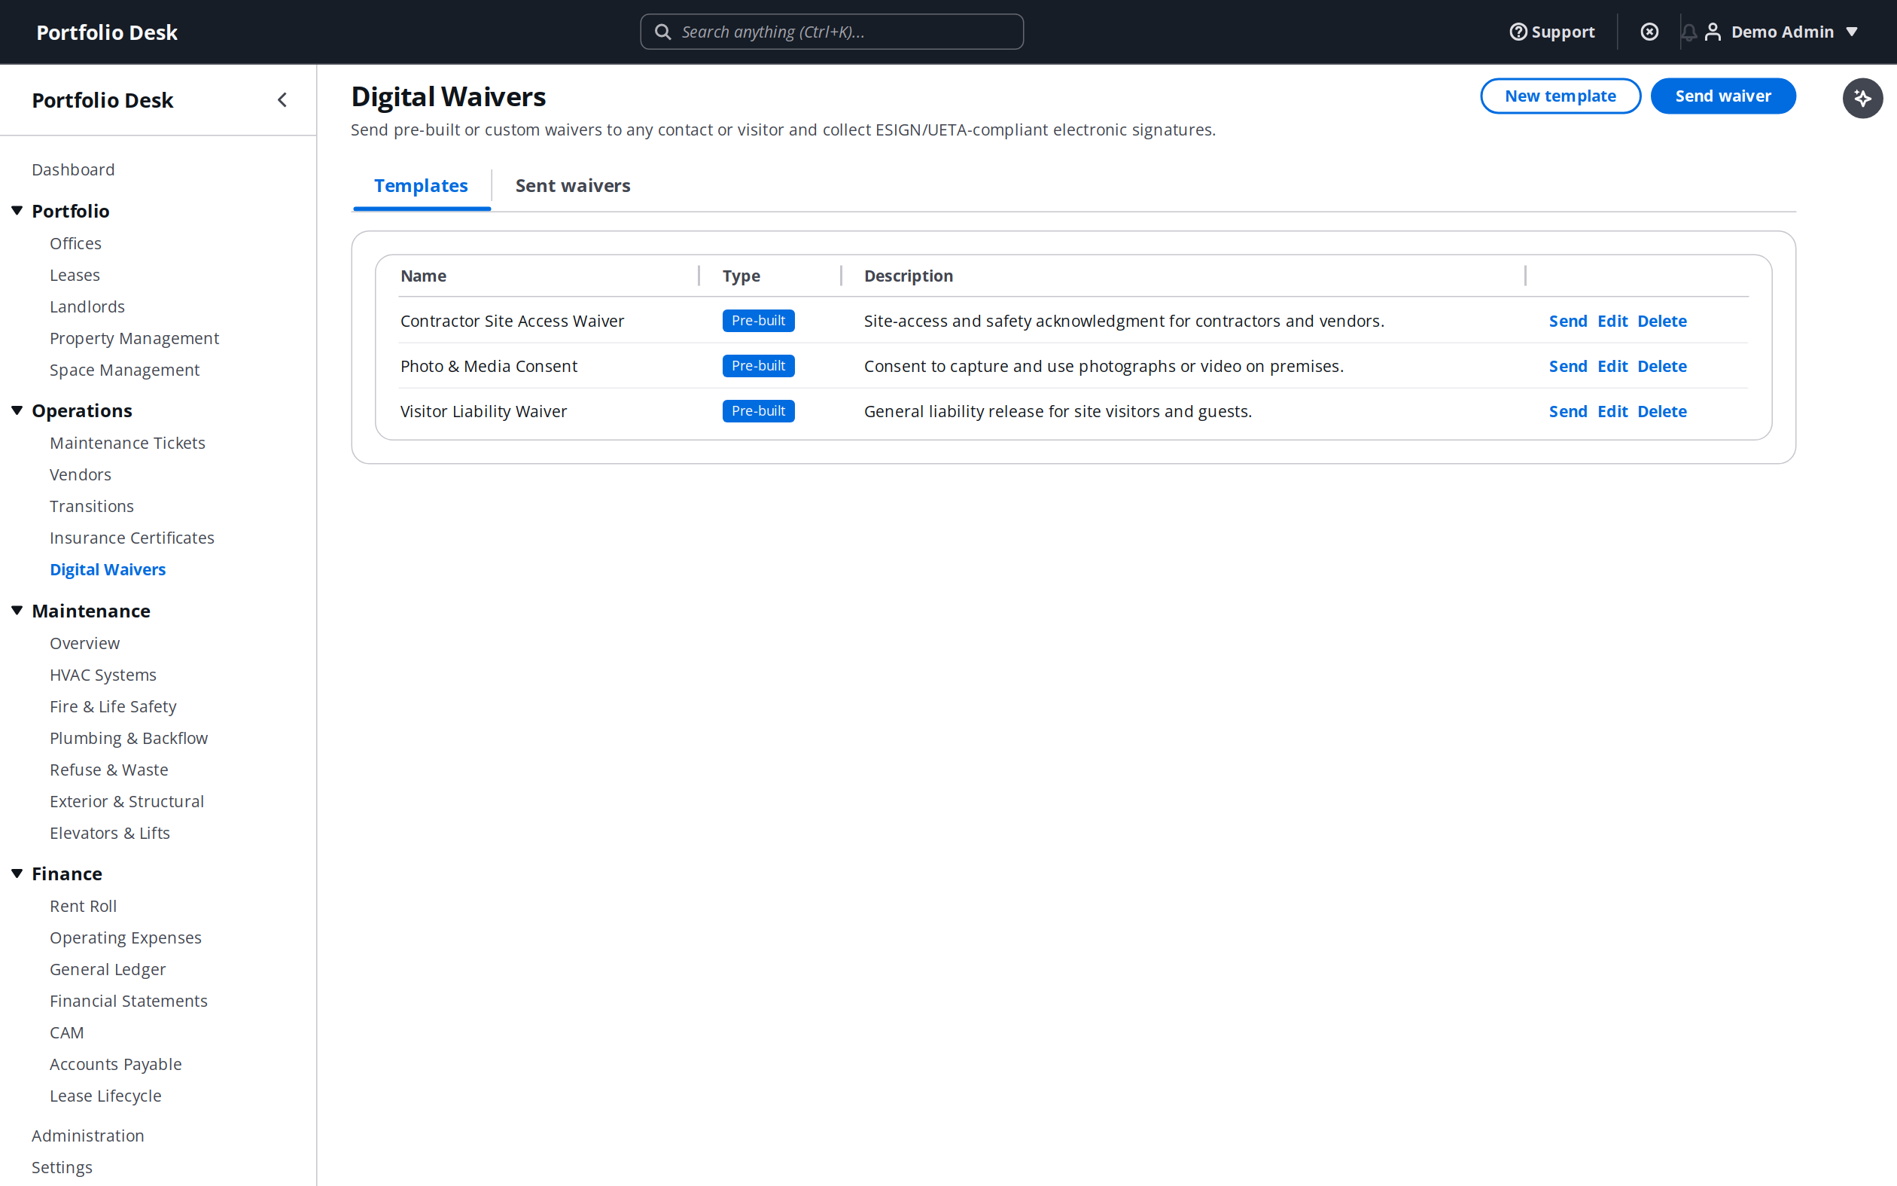Image resolution: width=1897 pixels, height=1186 pixels.
Task: Open Elevators & Lifts
Action: [110, 833]
